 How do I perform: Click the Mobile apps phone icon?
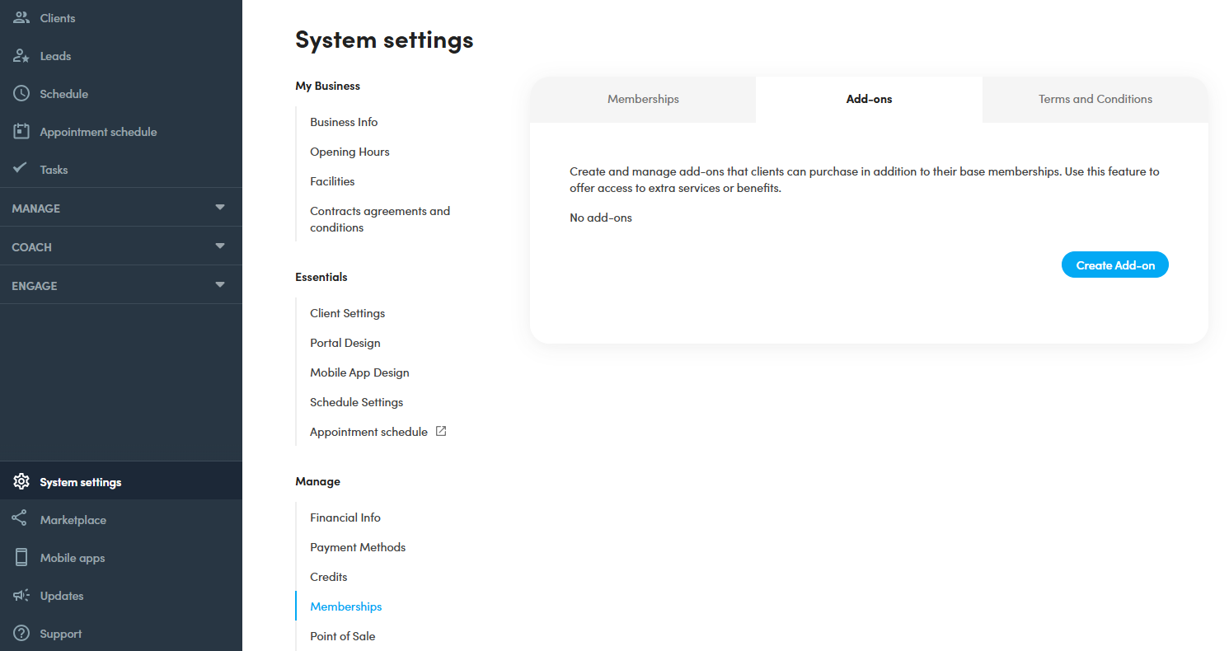[x=21, y=557]
